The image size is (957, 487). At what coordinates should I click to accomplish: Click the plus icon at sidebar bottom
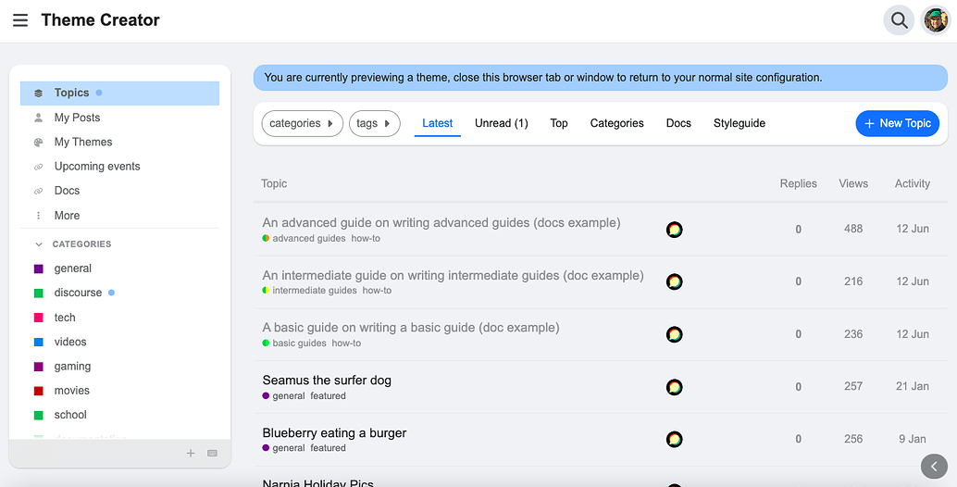point(191,454)
